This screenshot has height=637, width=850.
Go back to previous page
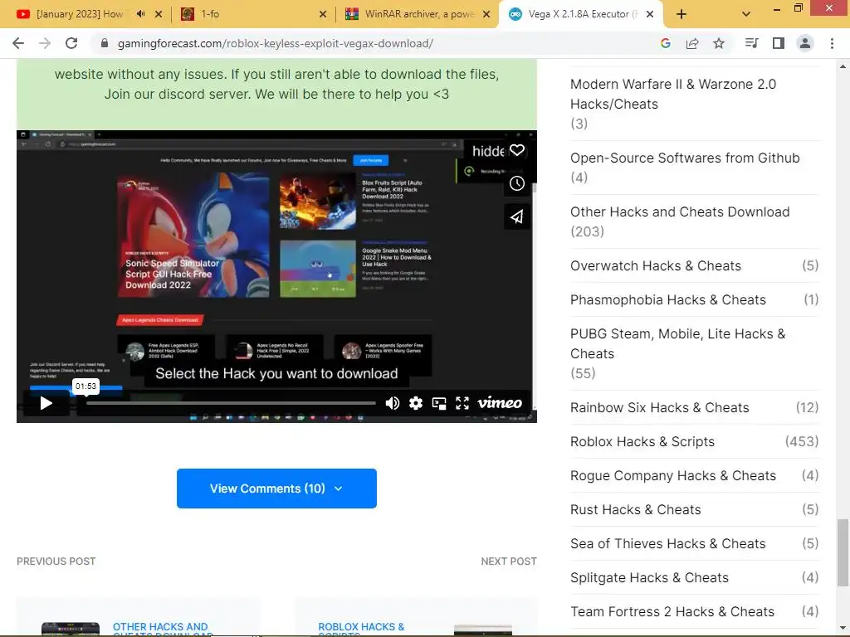point(18,43)
